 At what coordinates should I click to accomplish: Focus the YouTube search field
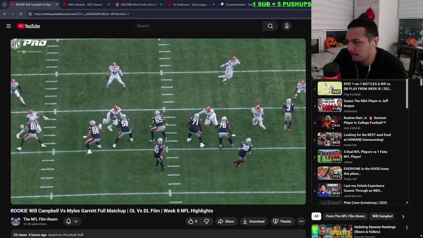[x=198, y=26]
